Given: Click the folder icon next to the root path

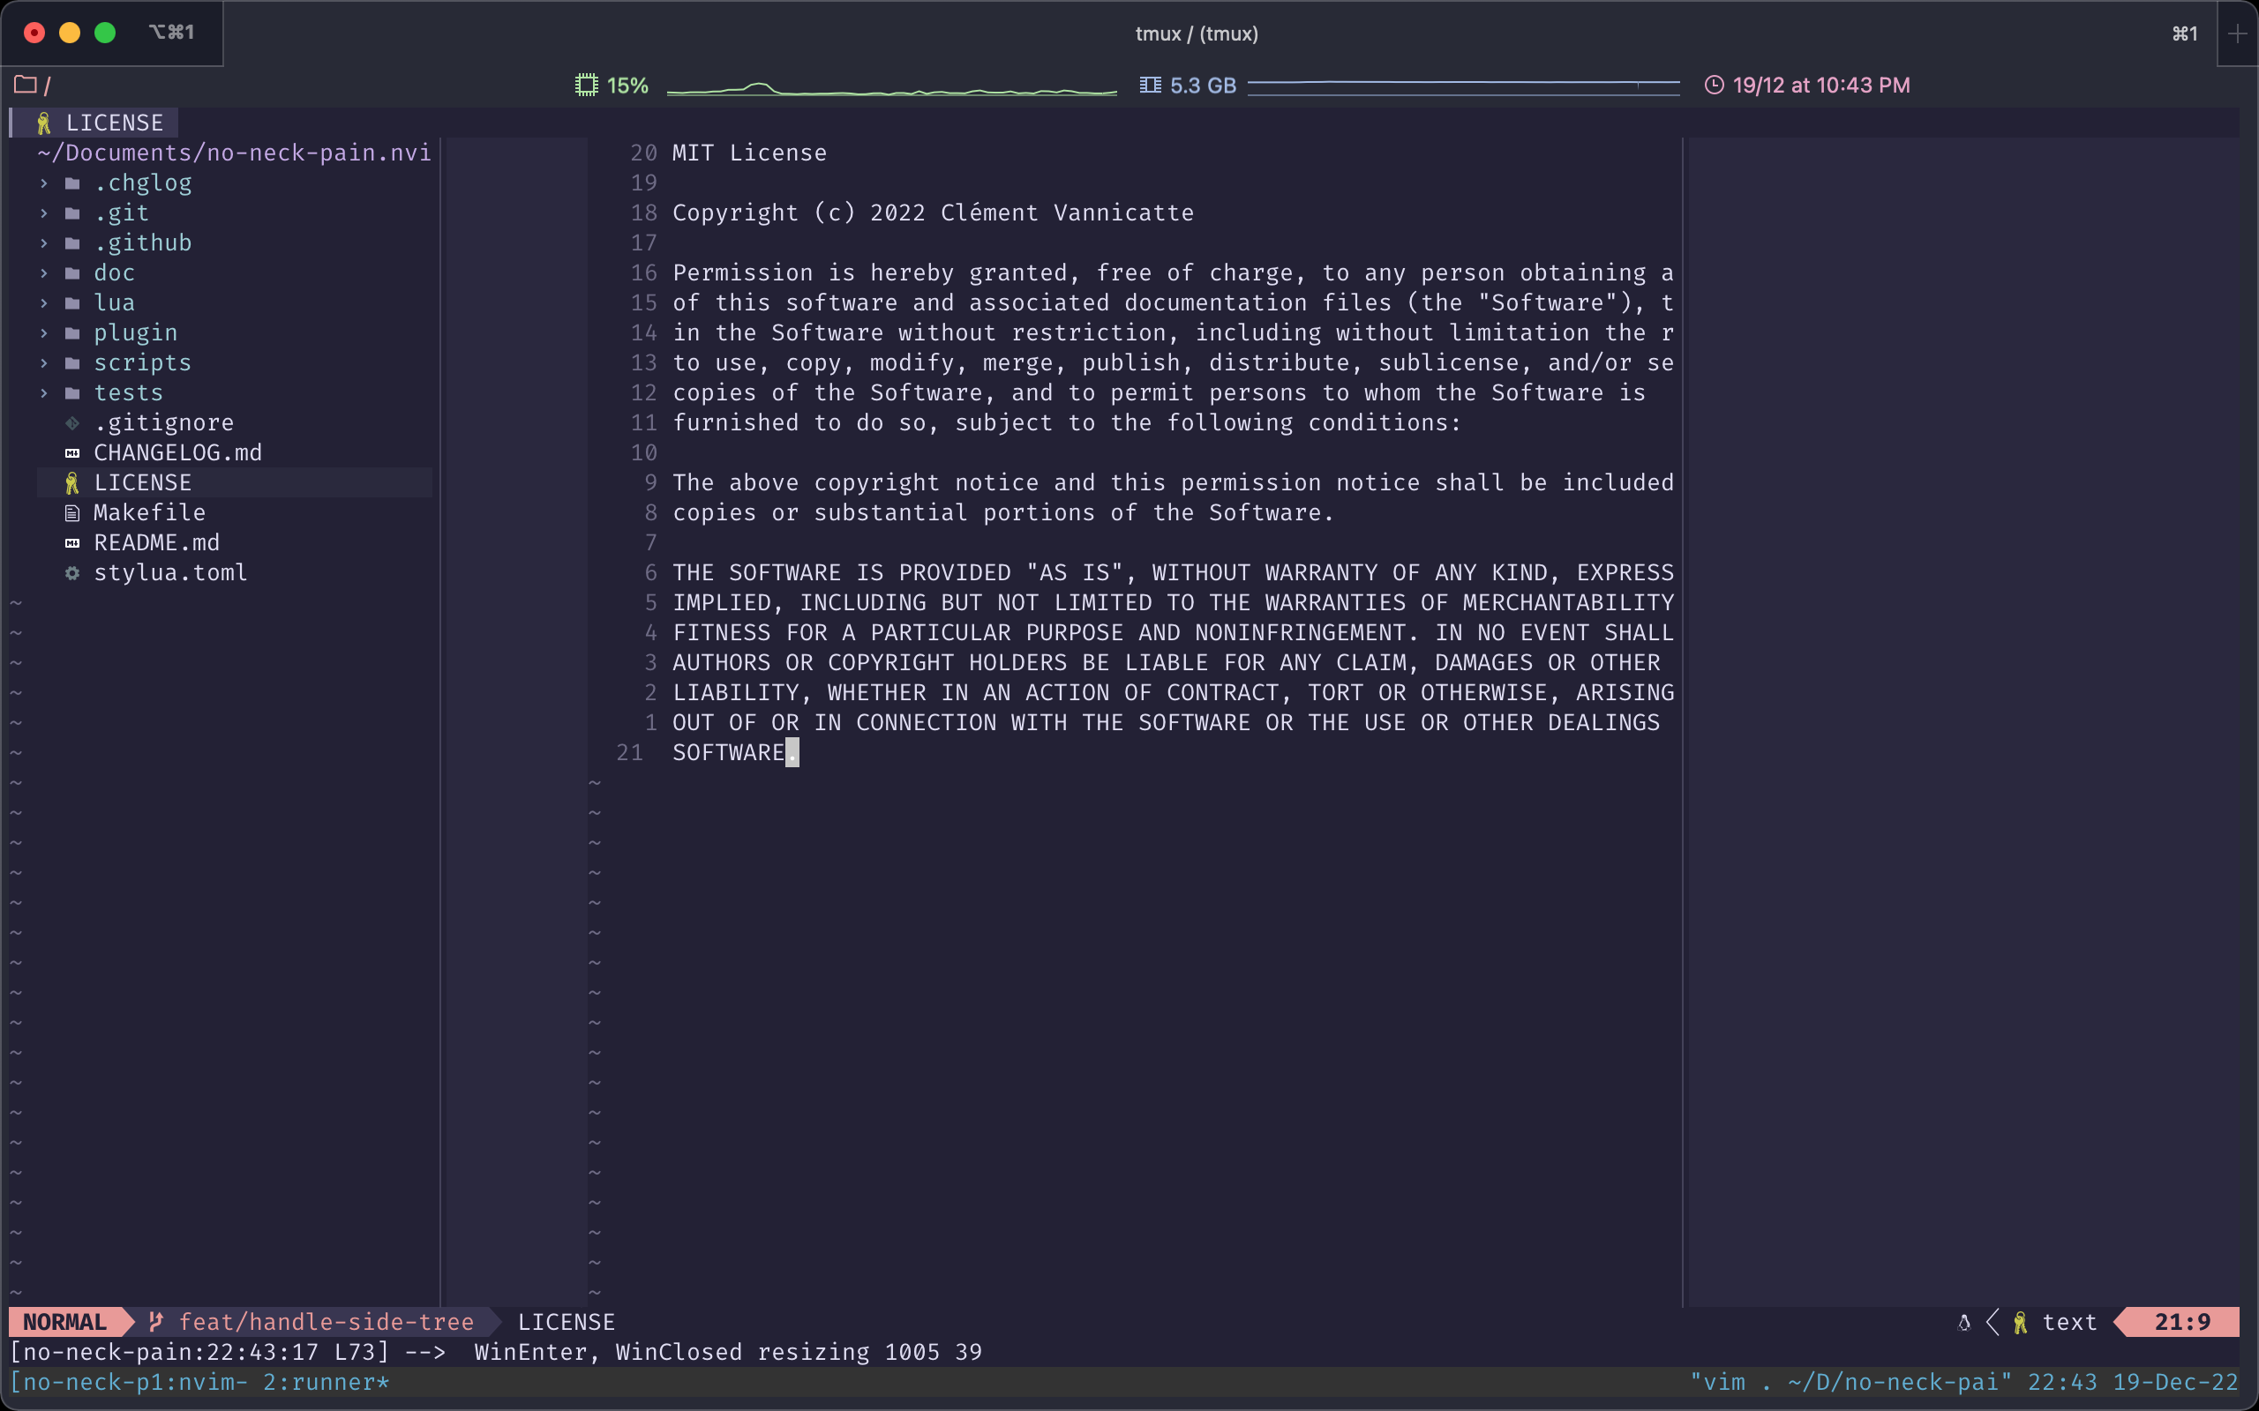Looking at the screenshot, I should pyautogui.click(x=27, y=84).
